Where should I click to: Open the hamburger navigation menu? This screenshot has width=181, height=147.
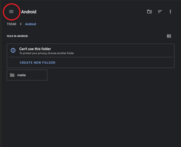pyautogui.click(x=11, y=11)
